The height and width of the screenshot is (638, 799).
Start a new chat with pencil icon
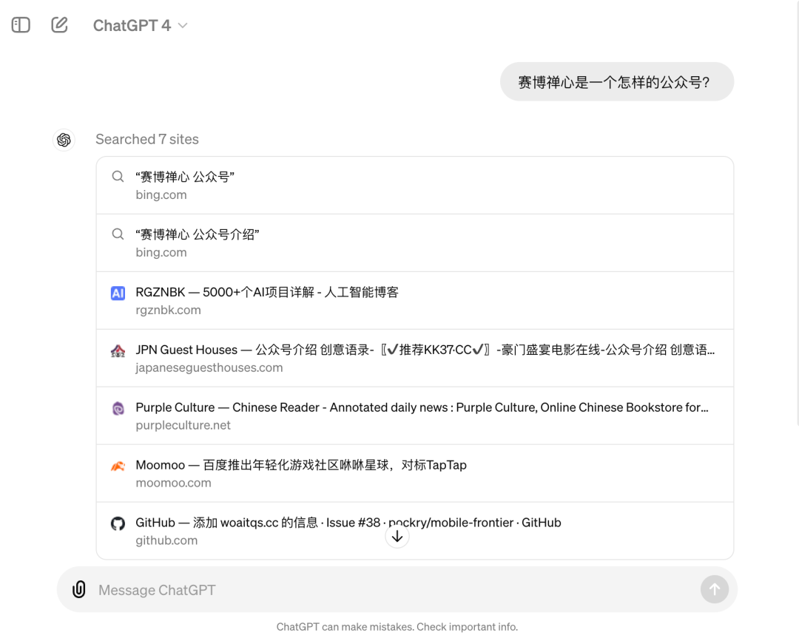tap(60, 24)
